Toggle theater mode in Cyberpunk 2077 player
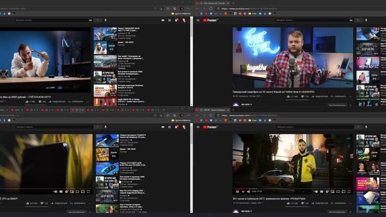The image size is (386, 217). point(338,192)
